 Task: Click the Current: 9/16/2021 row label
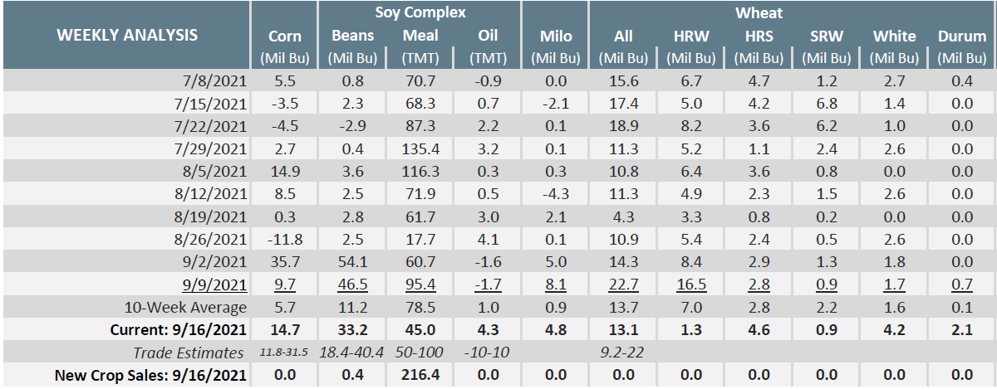click(x=179, y=329)
